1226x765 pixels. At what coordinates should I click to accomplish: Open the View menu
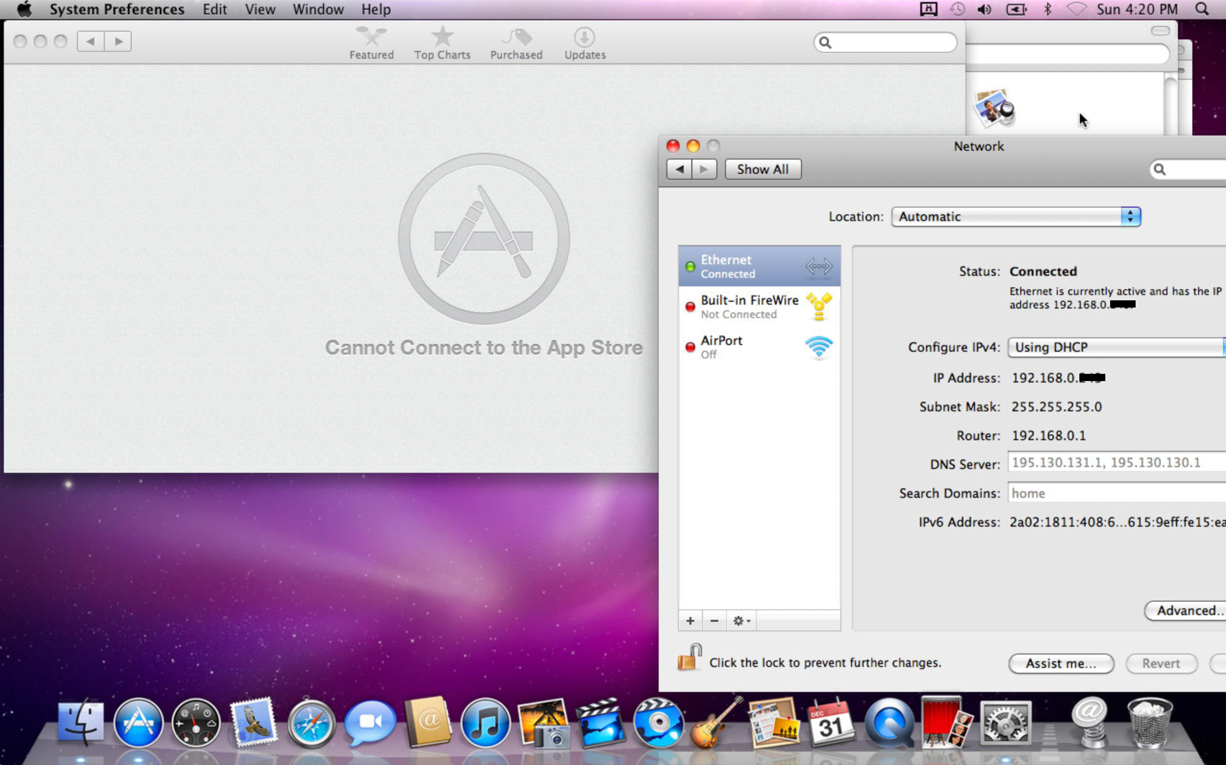[x=260, y=9]
